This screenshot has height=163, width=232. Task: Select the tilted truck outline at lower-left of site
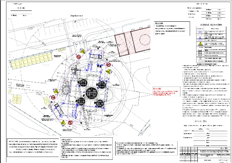click(x=59, y=109)
